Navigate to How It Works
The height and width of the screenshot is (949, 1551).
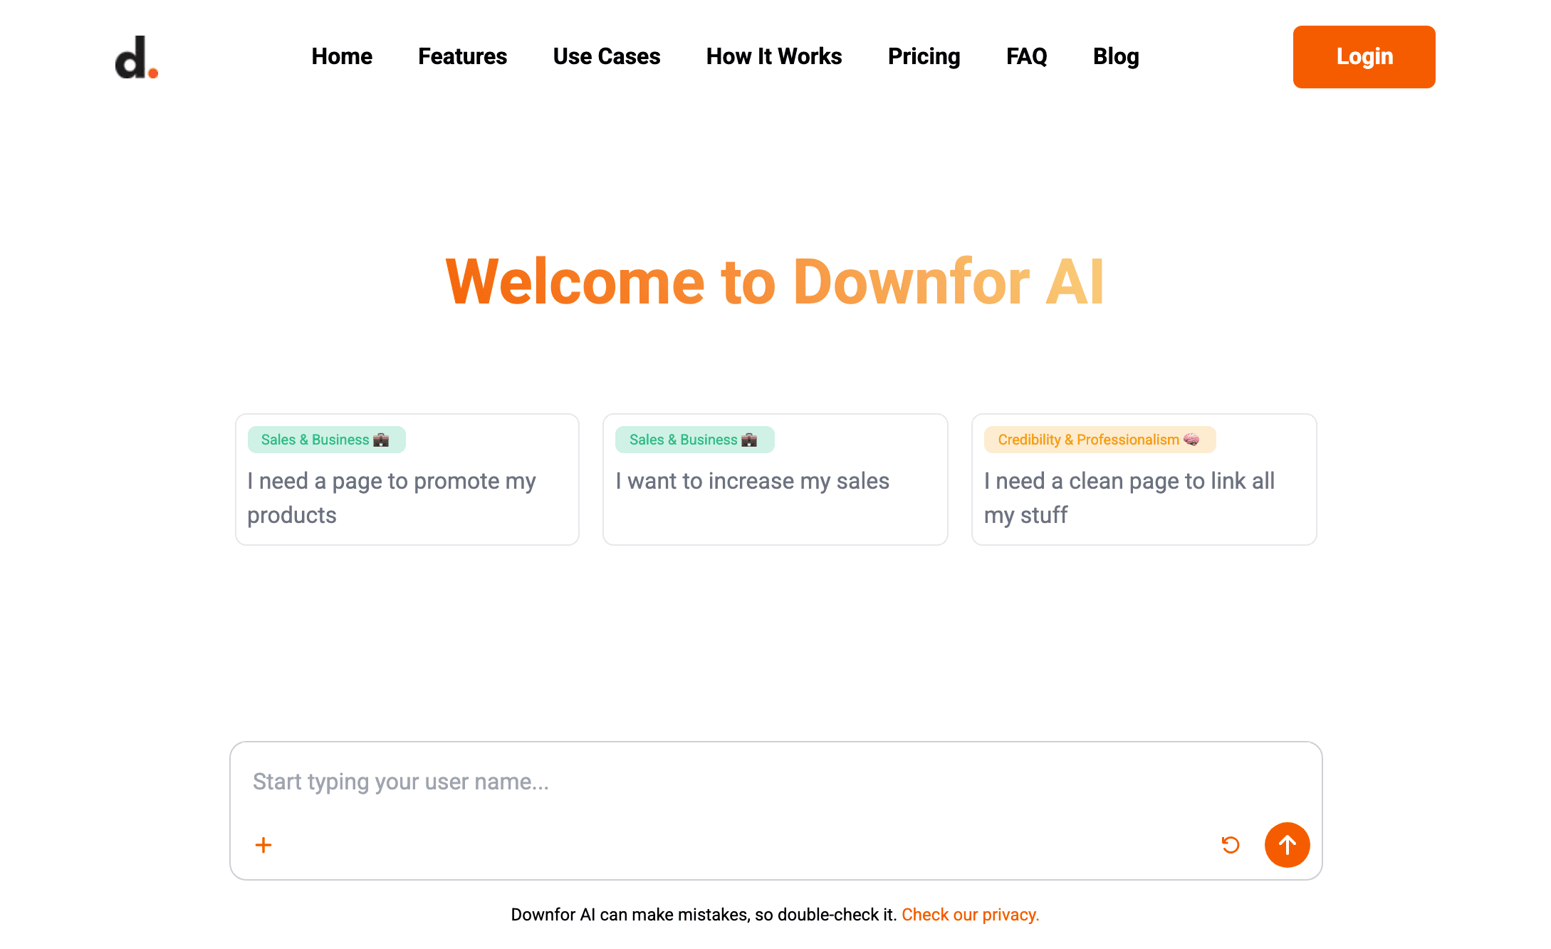click(x=773, y=56)
